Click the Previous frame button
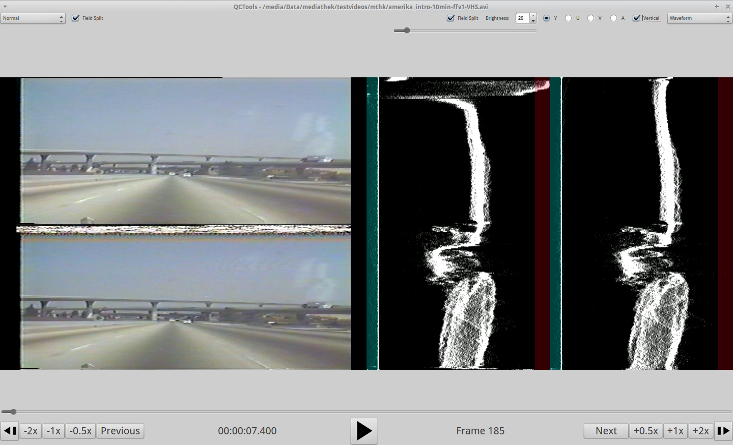This screenshot has height=445, width=733. click(120, 431)
